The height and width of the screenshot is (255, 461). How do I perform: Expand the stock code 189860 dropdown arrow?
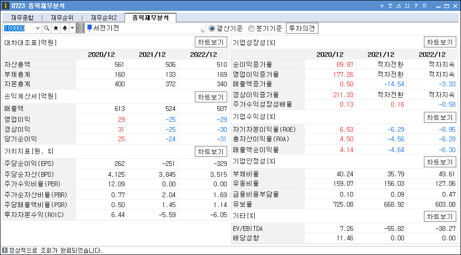[x=38, y=28]
